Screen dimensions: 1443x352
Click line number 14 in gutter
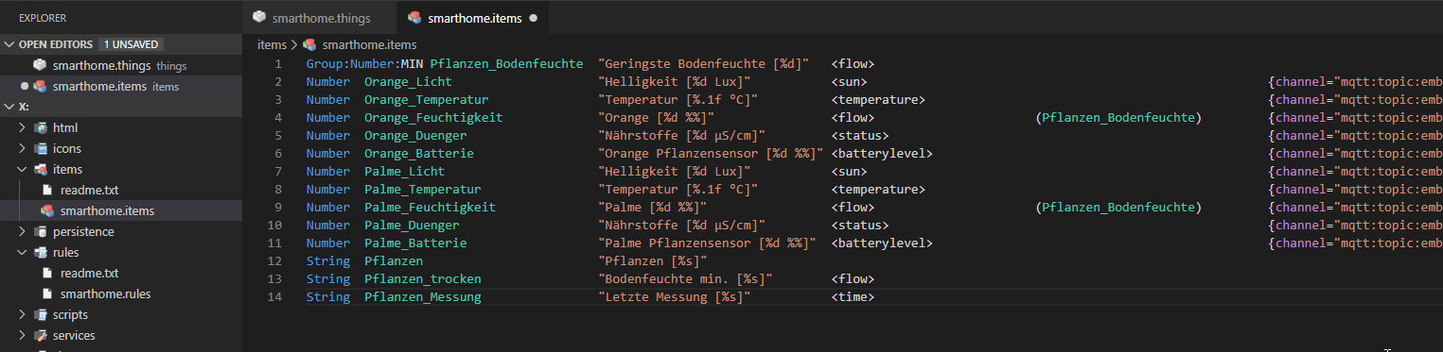(274, 297)
